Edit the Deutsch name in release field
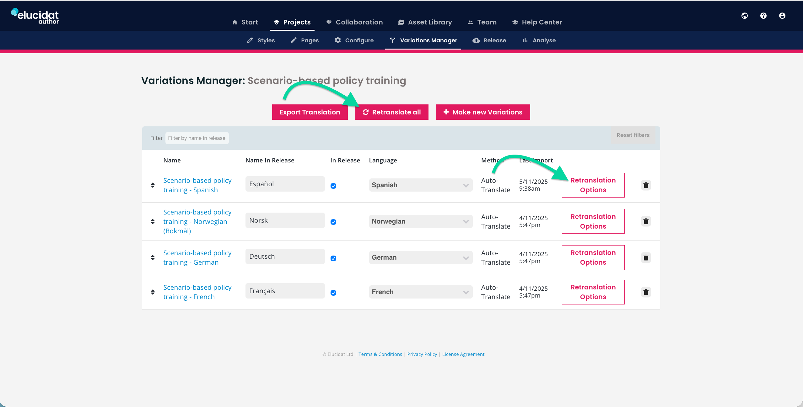The width and height of the screenshot is (803, 407). coord(285,256)
